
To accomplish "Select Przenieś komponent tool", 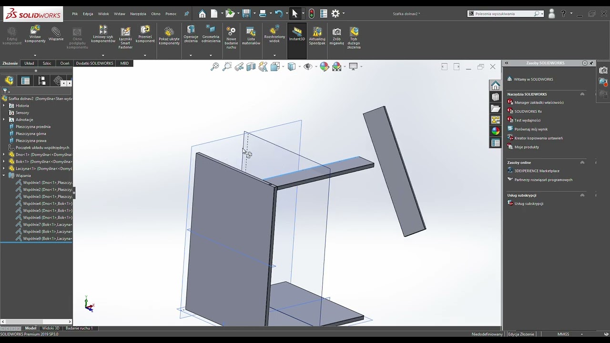I will pos(145,34).
